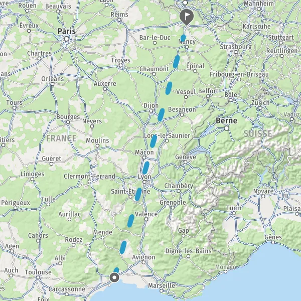Image resolution: width=301 pixels, height=301 pixels.
Task: Click the blue route segment near Mâcon
Action: tap(145, 168)
